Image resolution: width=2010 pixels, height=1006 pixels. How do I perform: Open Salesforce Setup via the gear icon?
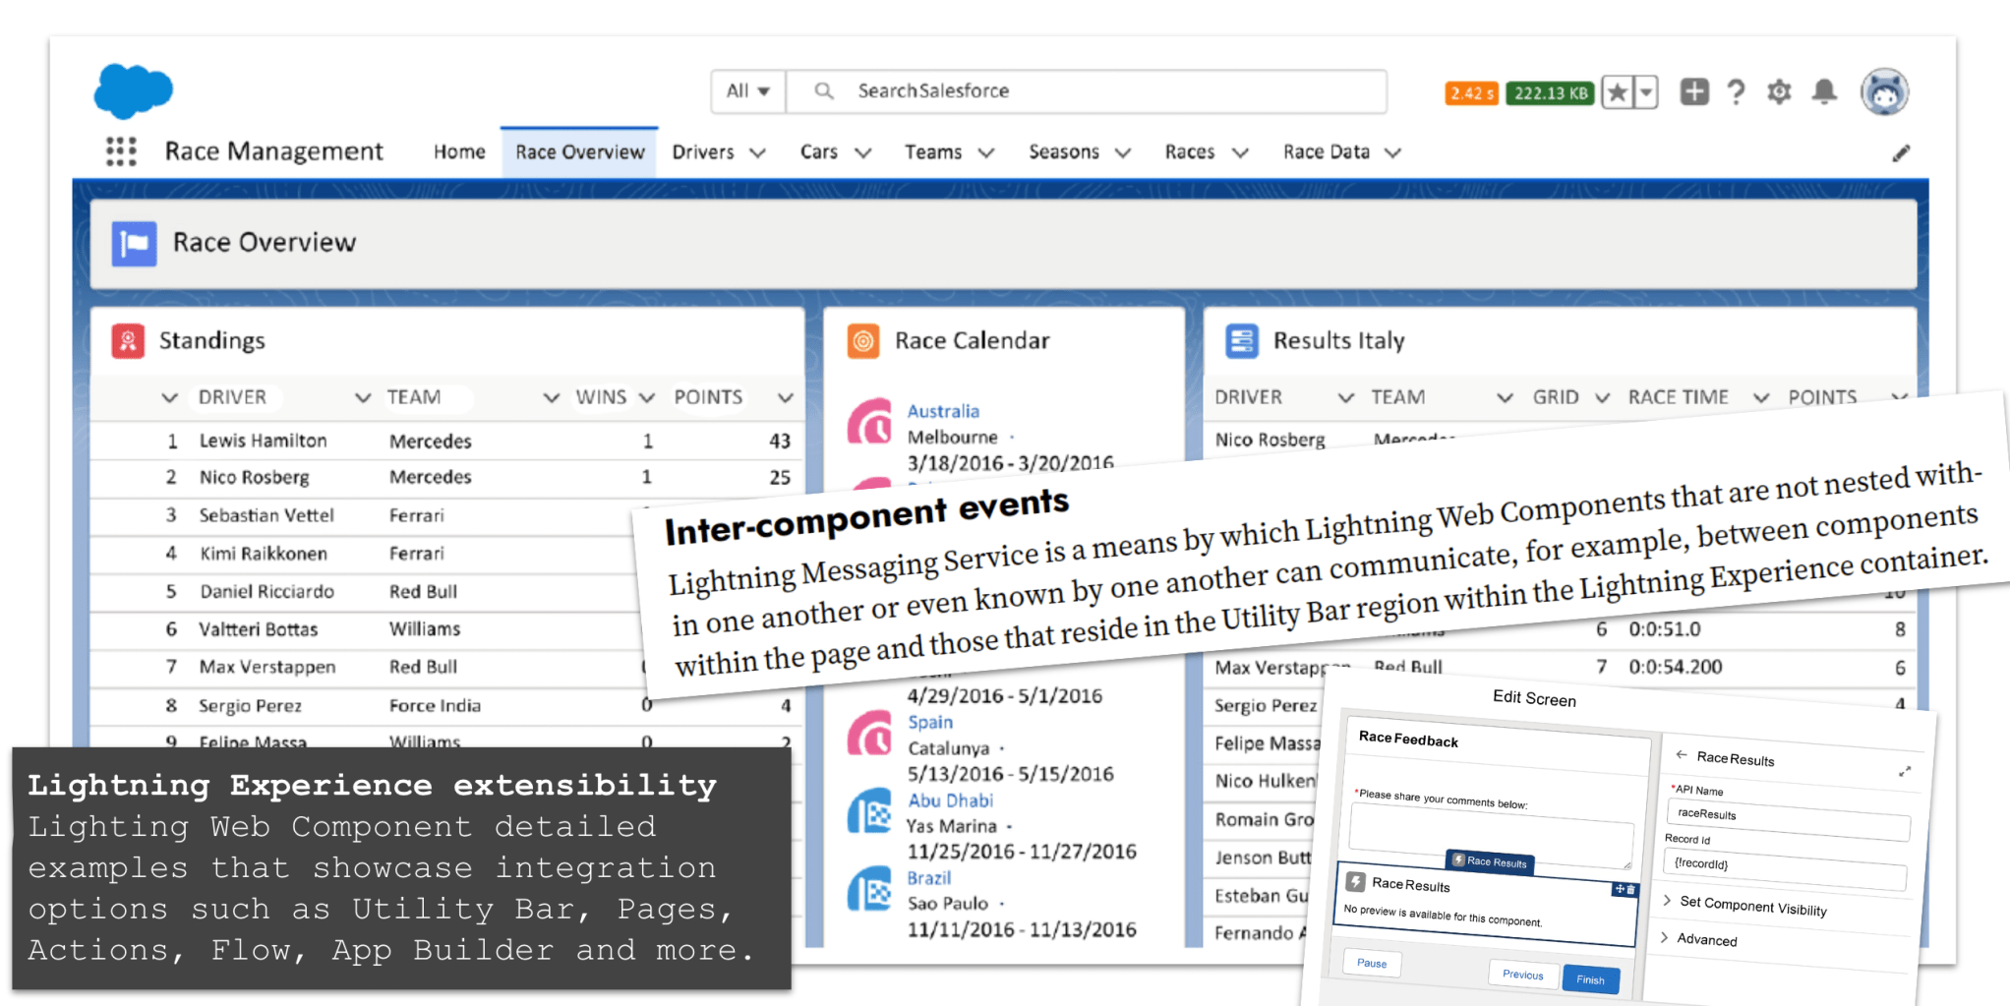pyautogui.click(x=1779, y=91)
